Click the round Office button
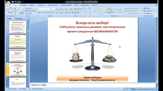This screenshot has height=91, width=163. point(8,3)
